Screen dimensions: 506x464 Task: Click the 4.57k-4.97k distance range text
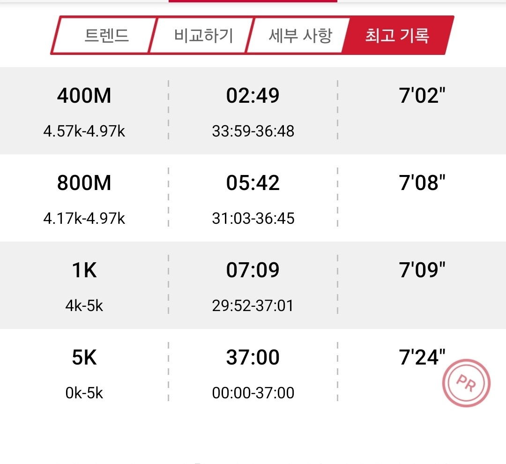pyautogui.click(x=84, y=131)
